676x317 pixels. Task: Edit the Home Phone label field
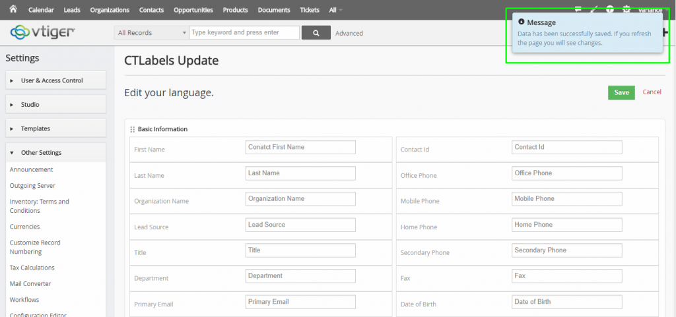coord(567,225)
